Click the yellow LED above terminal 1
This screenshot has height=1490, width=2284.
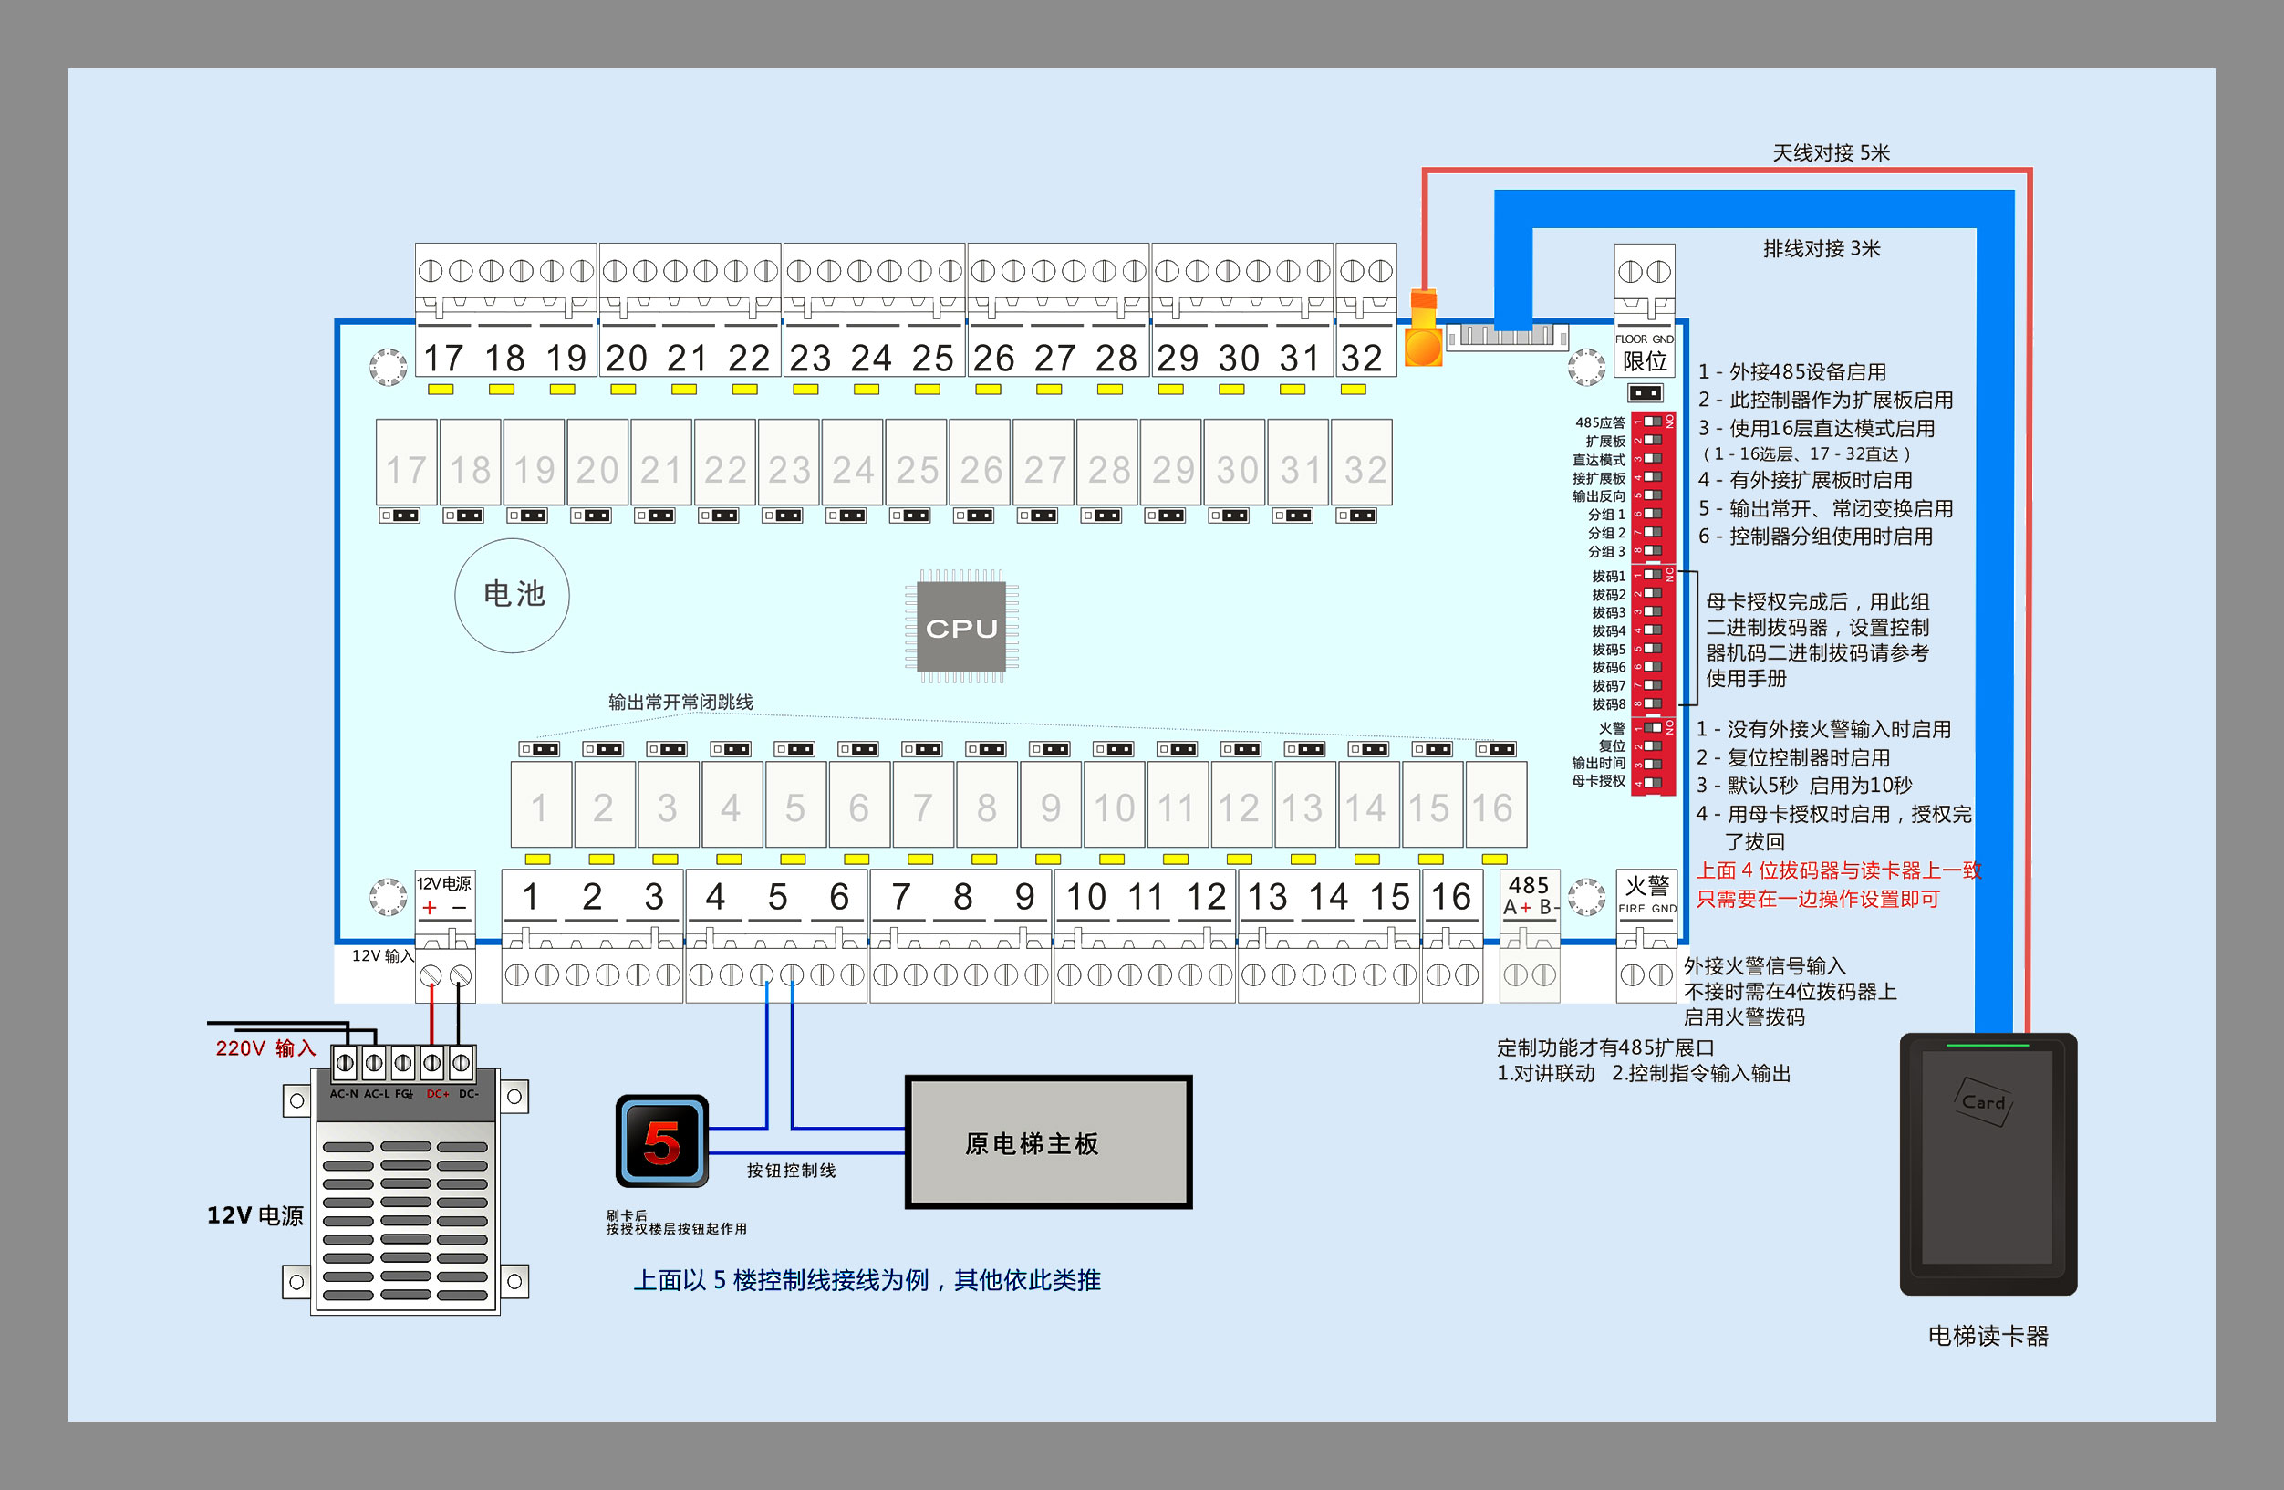[x=537, y=859]
